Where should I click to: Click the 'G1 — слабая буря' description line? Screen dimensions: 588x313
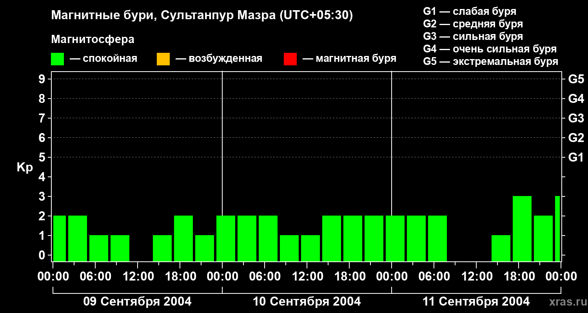pyautogui.click(x=470, y=11)
